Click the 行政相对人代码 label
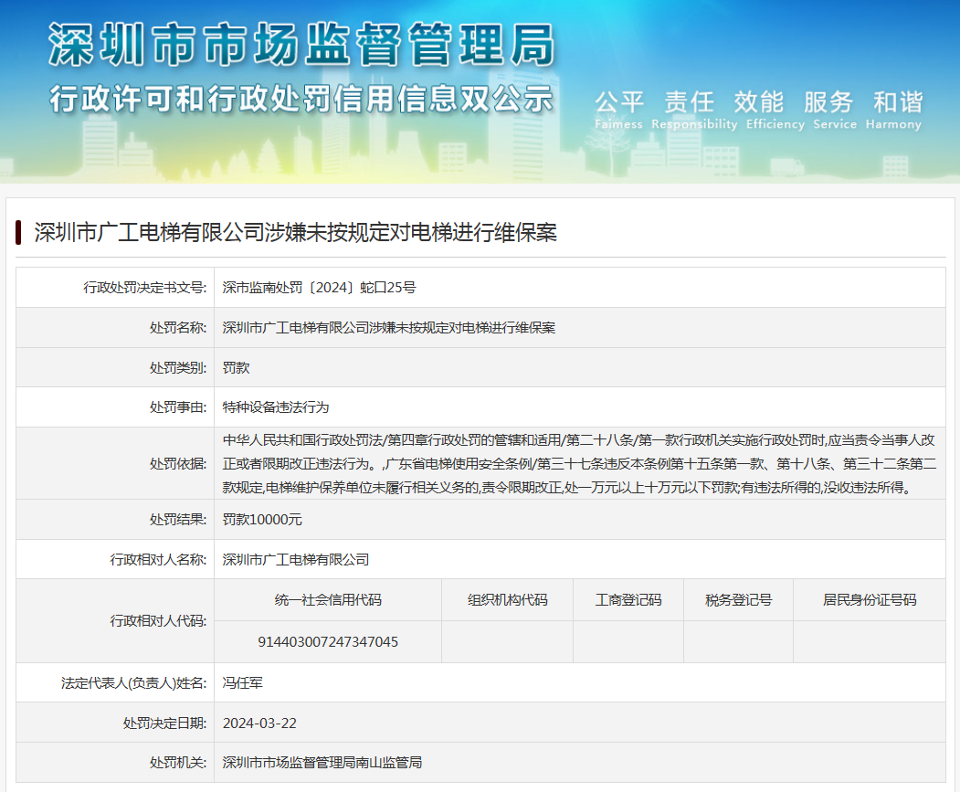 [x=158, y=620]
